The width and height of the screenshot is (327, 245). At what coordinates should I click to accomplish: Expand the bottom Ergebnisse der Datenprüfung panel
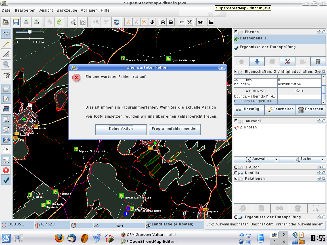pos(236,217)
